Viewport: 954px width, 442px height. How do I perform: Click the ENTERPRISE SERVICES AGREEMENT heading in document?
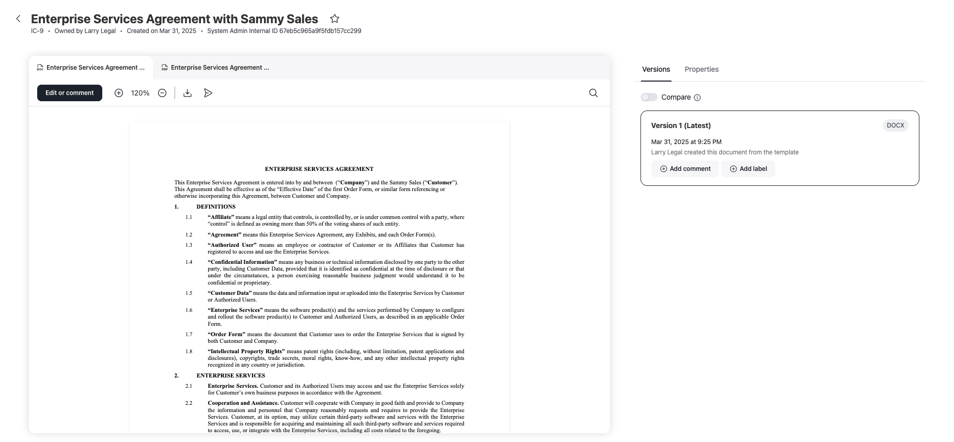point(319,169)
